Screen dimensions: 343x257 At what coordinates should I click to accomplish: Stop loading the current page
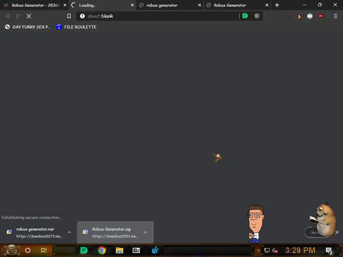point(29,16)
